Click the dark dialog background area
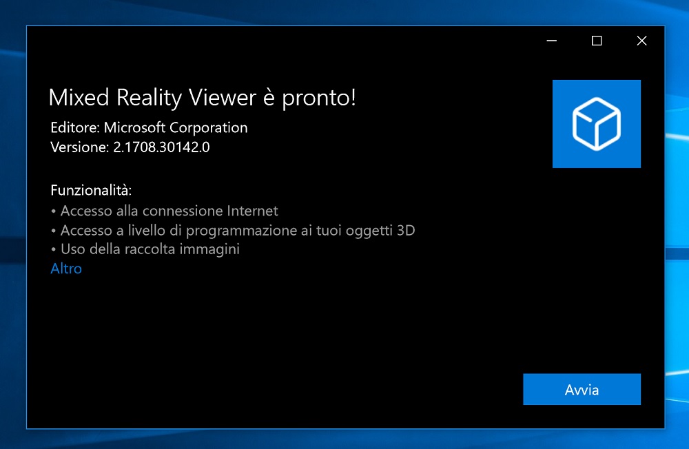Image resolution: width=689 pixels, height=449 pixels. 276,324
